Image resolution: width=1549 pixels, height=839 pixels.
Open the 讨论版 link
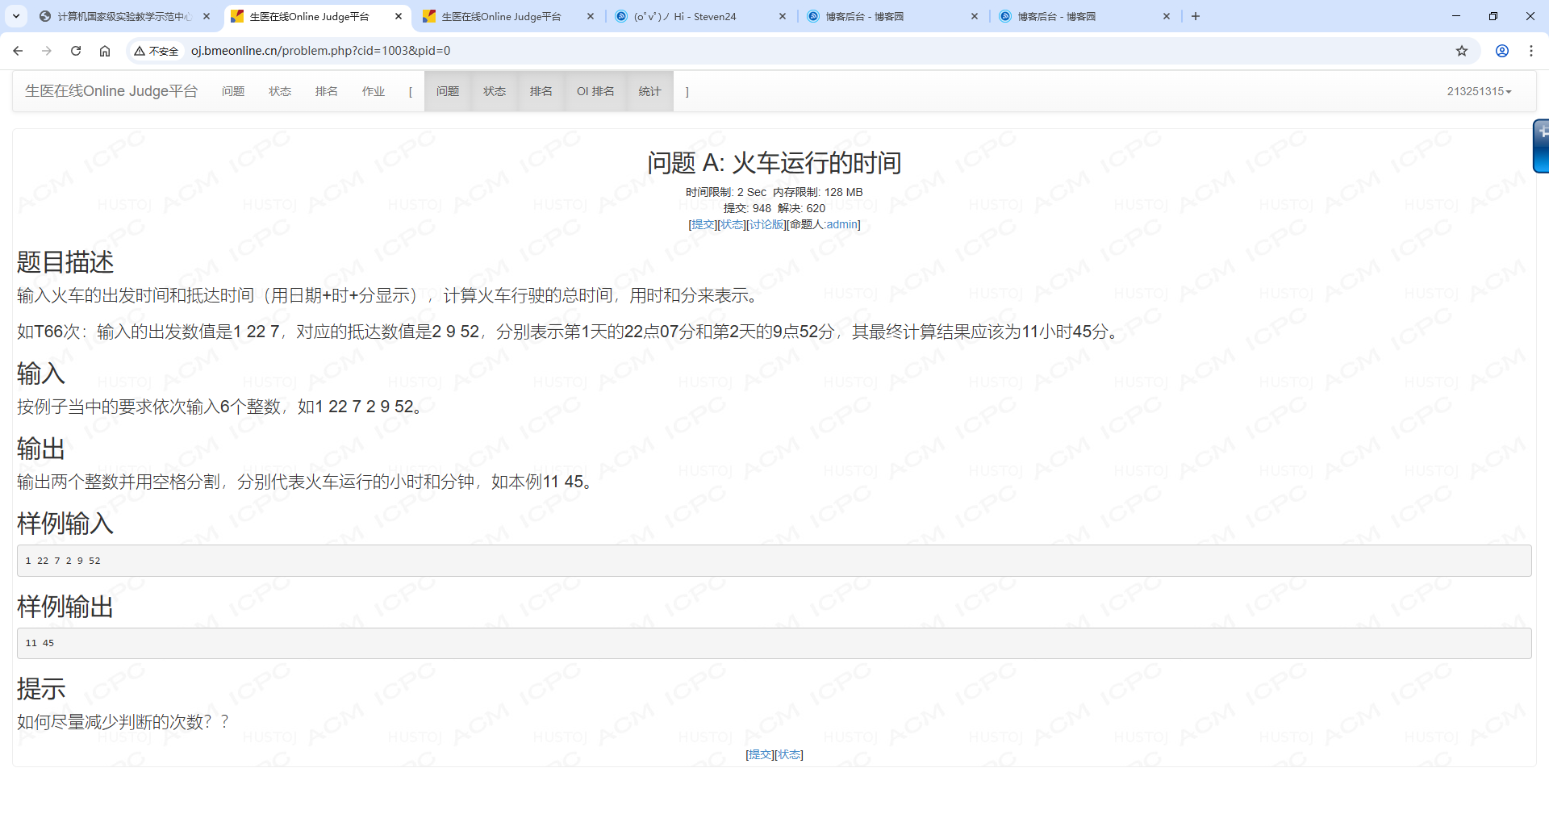click(766, 224)
